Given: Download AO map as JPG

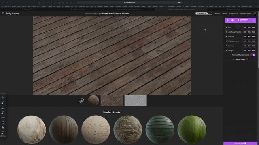Looking at the screenshot, I should pos(249,27).
